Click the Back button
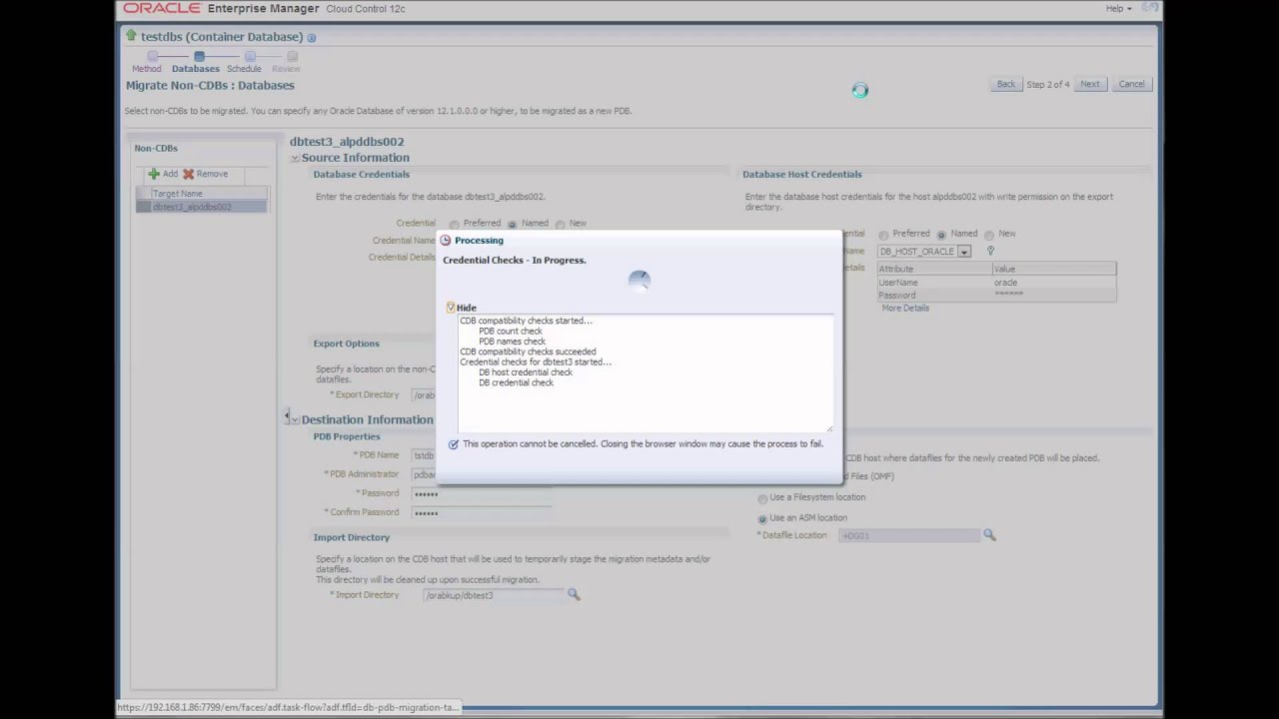1279x719 pixels. coord(1006,84)
